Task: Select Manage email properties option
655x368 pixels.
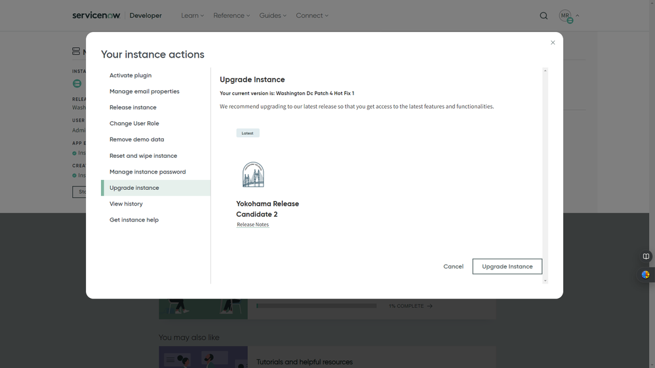Action: pyautogui.click(x=144, y=92)
